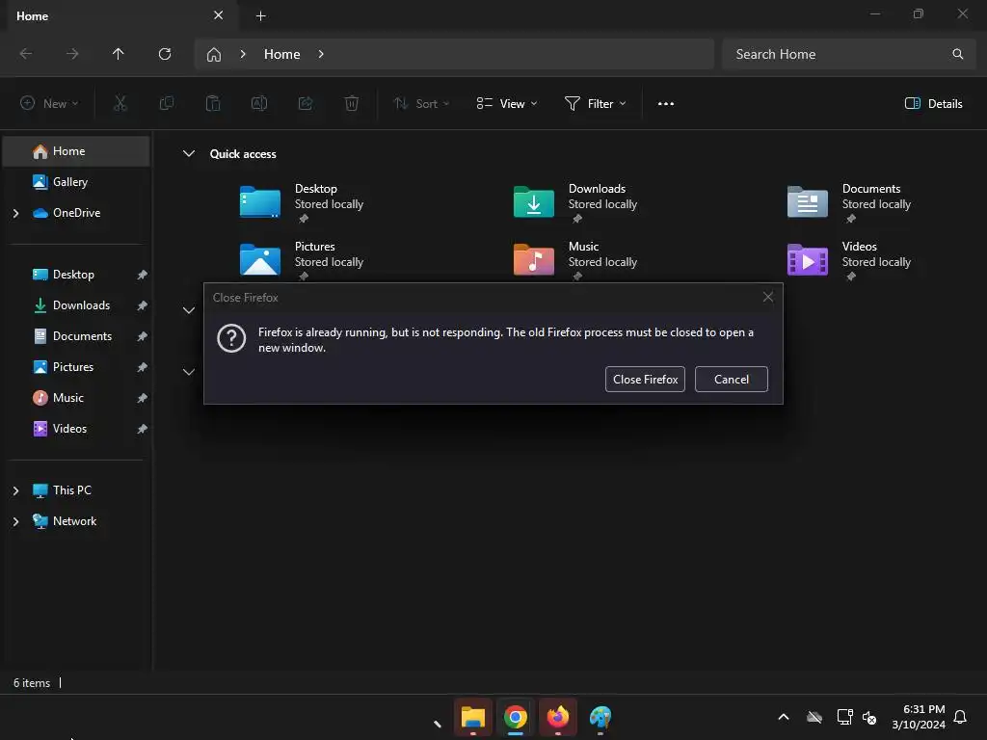Image resolution: width=987 pixels, height=740 pixels.
Task: Click the Rename icon in toolbar
Action: (258, 103)
